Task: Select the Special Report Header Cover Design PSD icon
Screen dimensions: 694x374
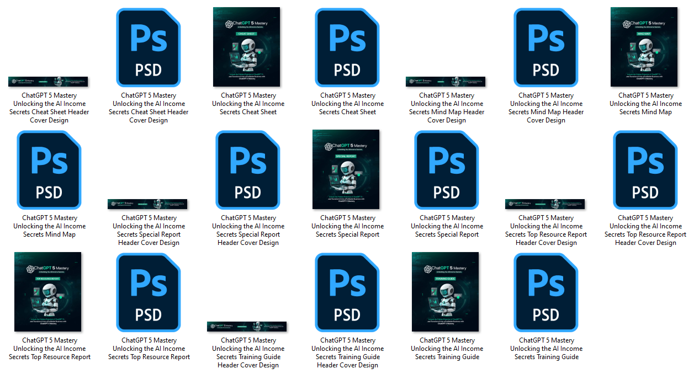Action: coord(248,170)
